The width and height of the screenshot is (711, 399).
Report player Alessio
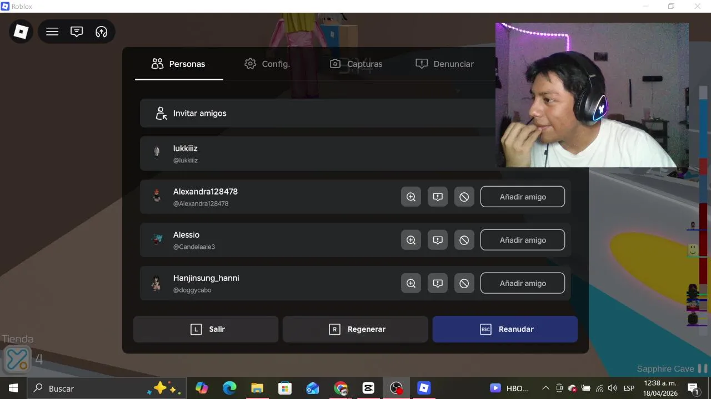[x=438, y=240]
